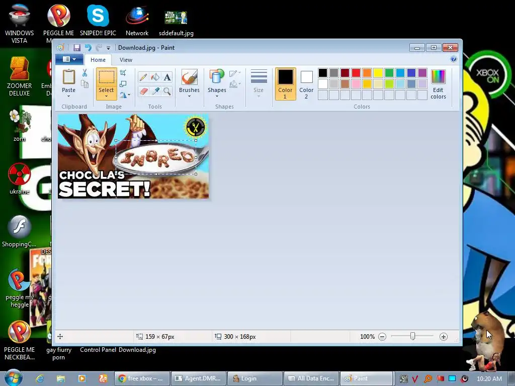Open the Paint file menu dropdown
The height and width of the screenshot is (386, 515).
[69, 59]
